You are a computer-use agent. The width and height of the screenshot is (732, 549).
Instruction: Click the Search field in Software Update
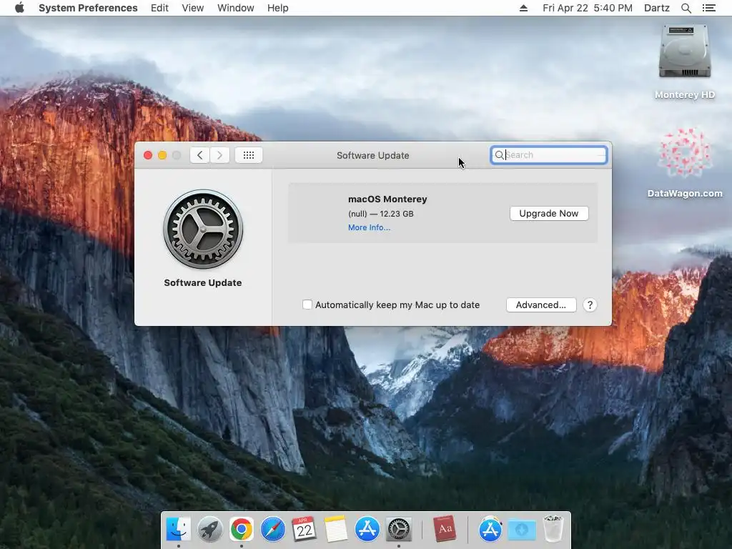click(548, 155)
